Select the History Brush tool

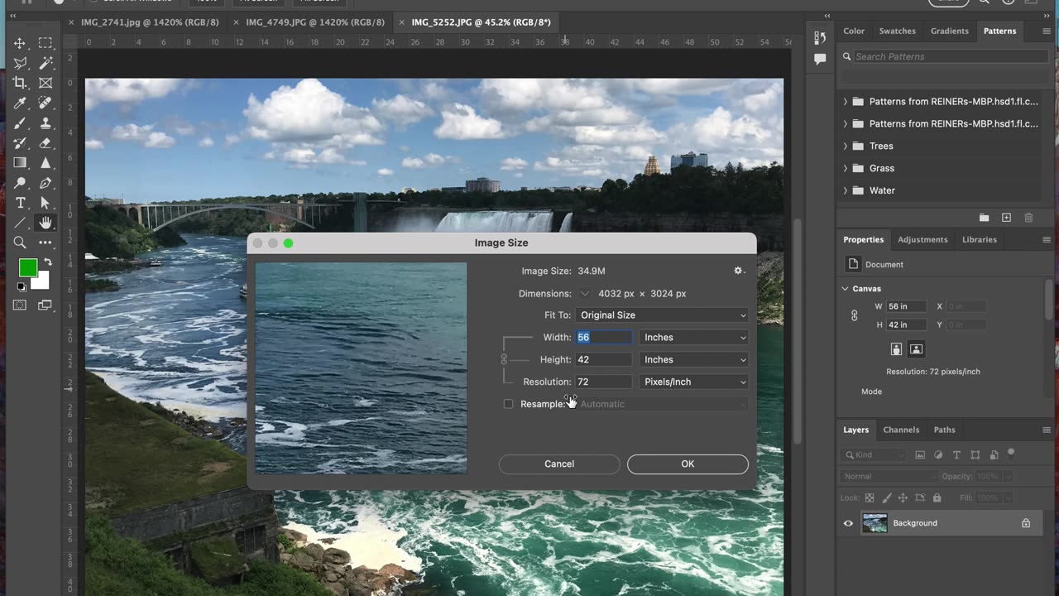[x=20, y=143]
